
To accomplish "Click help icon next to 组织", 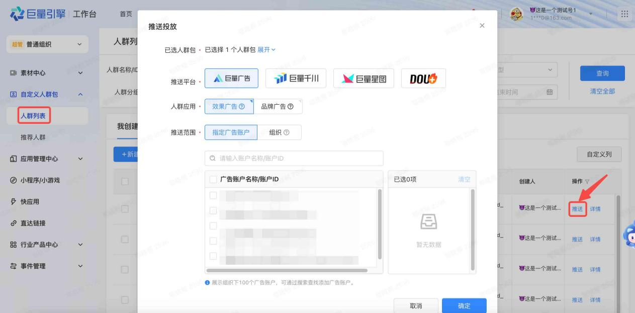I will (x=287, y=132).
